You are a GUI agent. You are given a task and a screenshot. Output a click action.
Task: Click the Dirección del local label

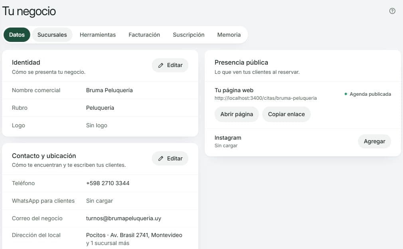[36, 235]
